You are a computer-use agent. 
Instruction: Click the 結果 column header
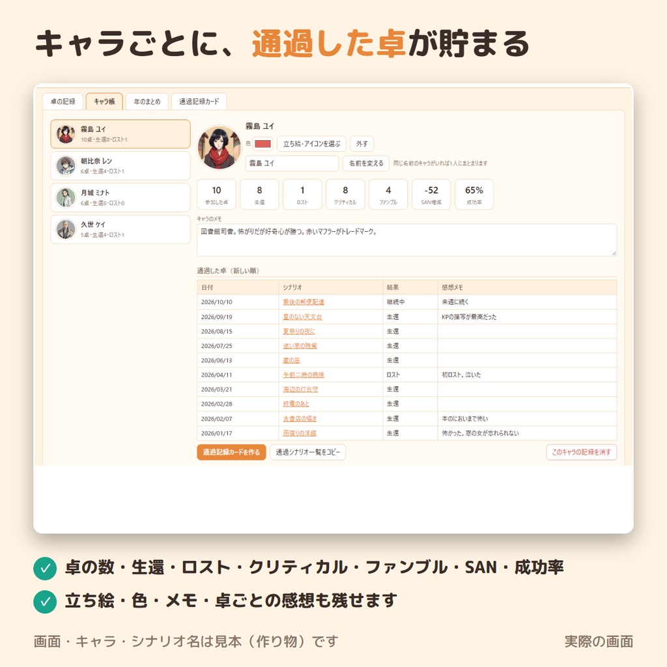410,287
